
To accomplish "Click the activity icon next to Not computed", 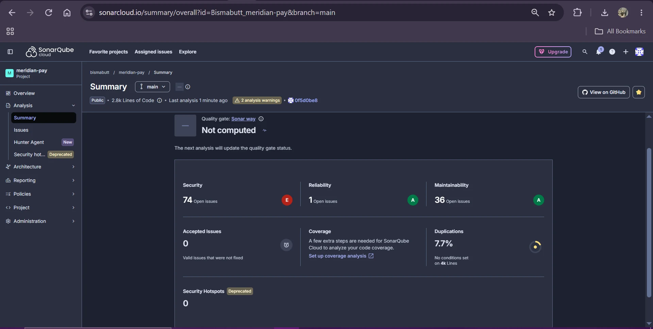I will 265,130.
